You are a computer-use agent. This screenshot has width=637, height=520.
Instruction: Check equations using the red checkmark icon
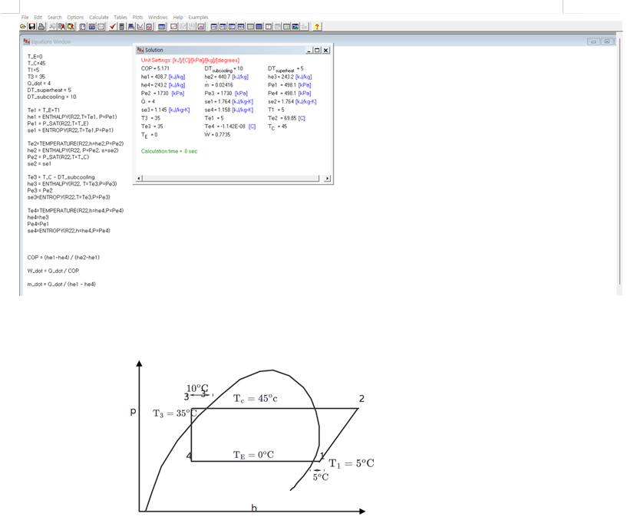pos(112,28)
